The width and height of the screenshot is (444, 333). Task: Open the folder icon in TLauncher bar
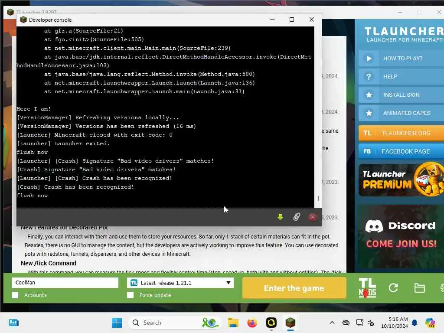click(419, 288)
